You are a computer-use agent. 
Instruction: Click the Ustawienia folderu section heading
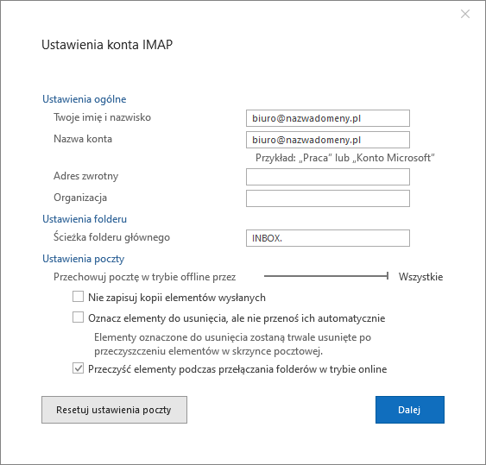[x=85, y=219]
